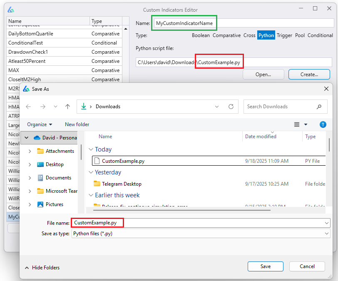Image resolution: width=338 pixels, height=281 pixels.
Task: Refresh the Downloads folder view
Action: point(231,107)
